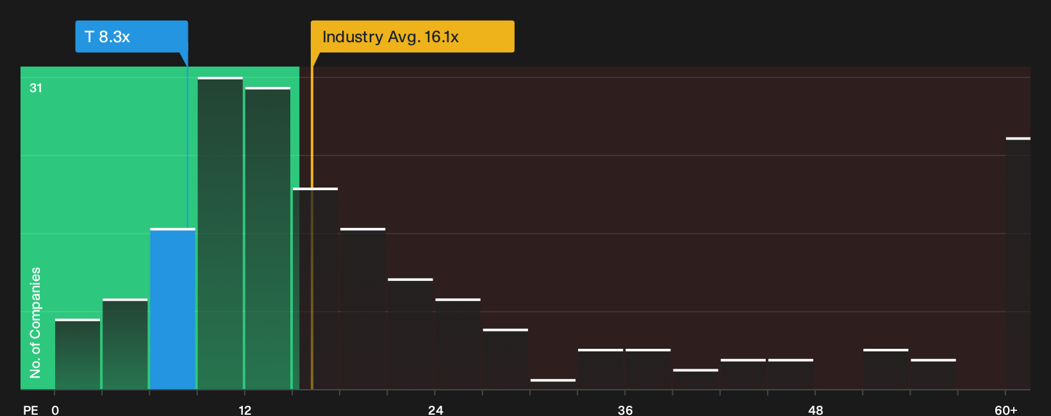Click the second-tallest green bar at PE 12
Image resolution: width=1051 pixels, height=416 pixels.
click(x=267, y=238)
